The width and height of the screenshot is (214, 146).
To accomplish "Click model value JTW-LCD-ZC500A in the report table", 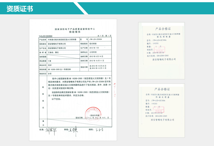I will click(x=96, y=40).
